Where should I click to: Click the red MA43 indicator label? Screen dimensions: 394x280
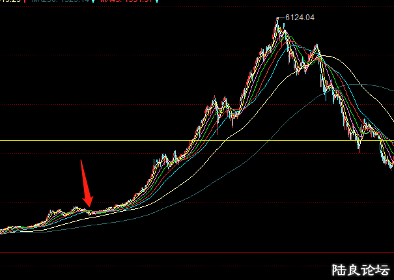click(128, 1)
